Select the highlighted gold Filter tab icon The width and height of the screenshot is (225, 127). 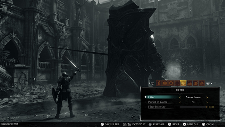coord(184,83)
